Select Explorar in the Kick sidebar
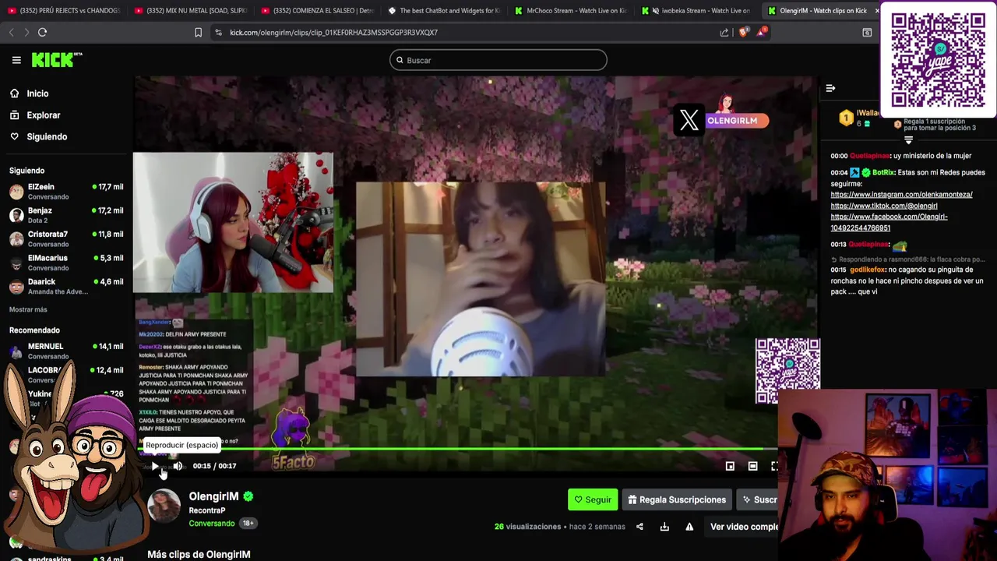 point(44,115)
